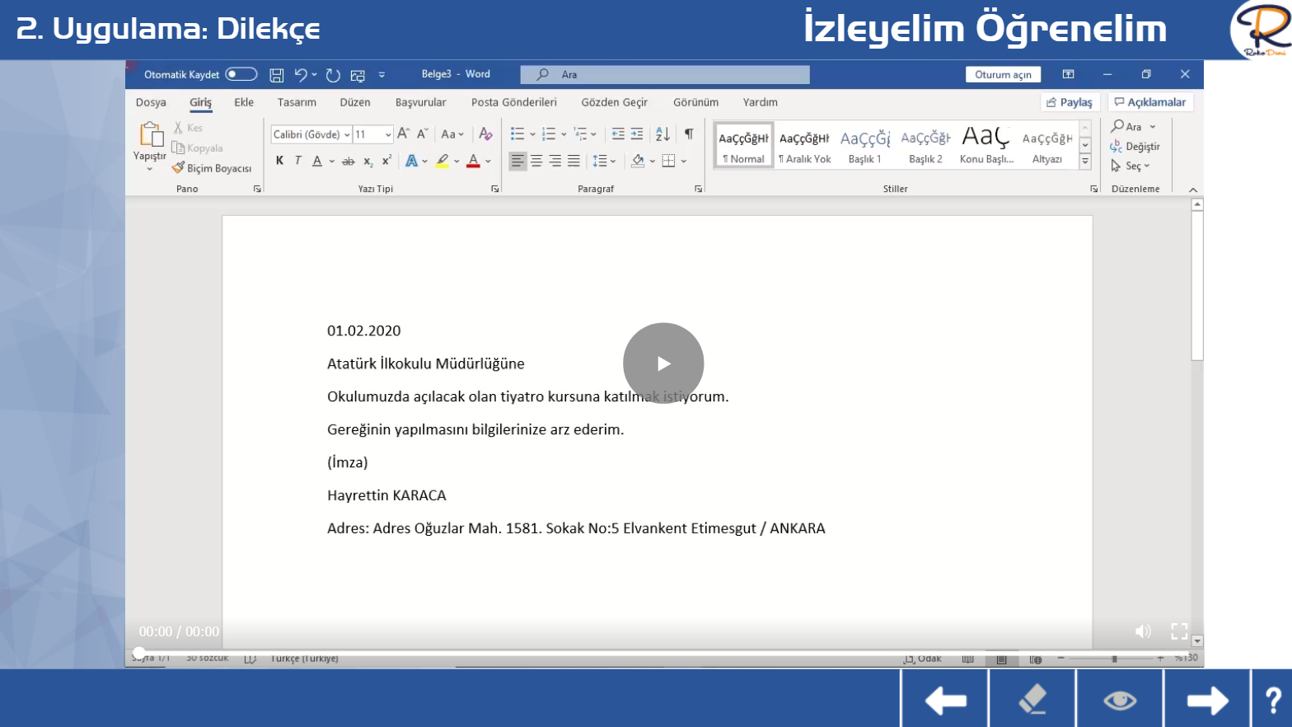Click the align left icon

point(517,161)
